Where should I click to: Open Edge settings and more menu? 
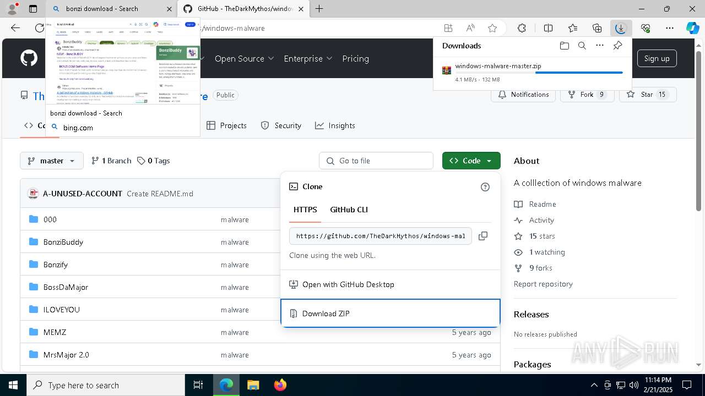click(670, 28)
